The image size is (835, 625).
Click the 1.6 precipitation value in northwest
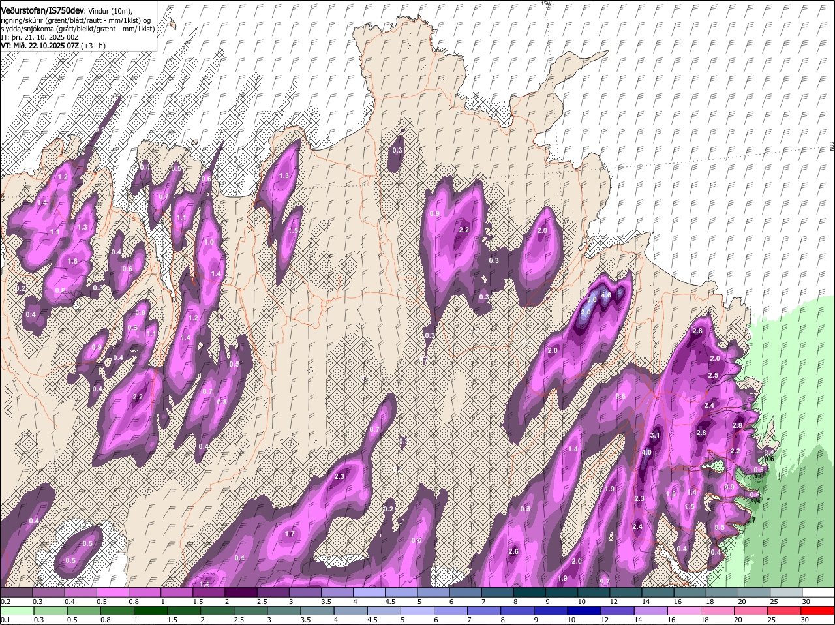coord(72,262)
